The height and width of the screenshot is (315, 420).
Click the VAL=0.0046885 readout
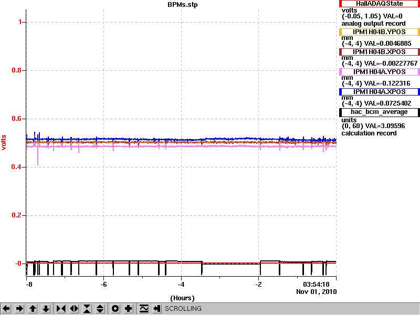pyautogui.click(x=388, y=44)
